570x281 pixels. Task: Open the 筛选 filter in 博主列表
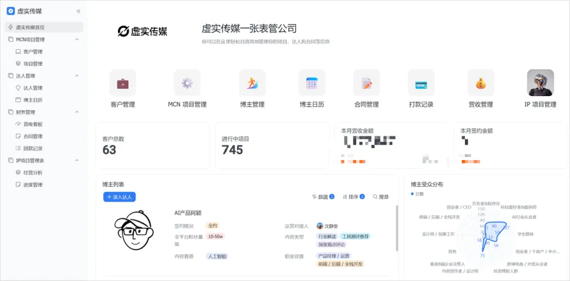coord(322,197)
